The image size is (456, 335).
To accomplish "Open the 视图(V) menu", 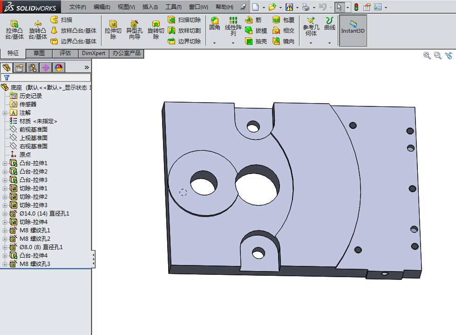I will pos(126,7).
